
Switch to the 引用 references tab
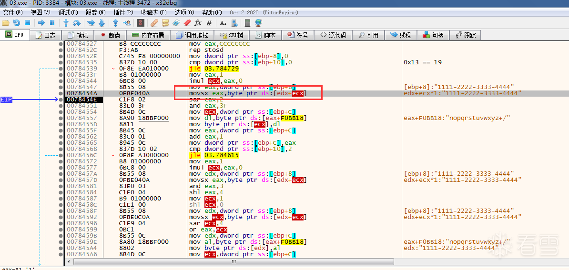368,35
